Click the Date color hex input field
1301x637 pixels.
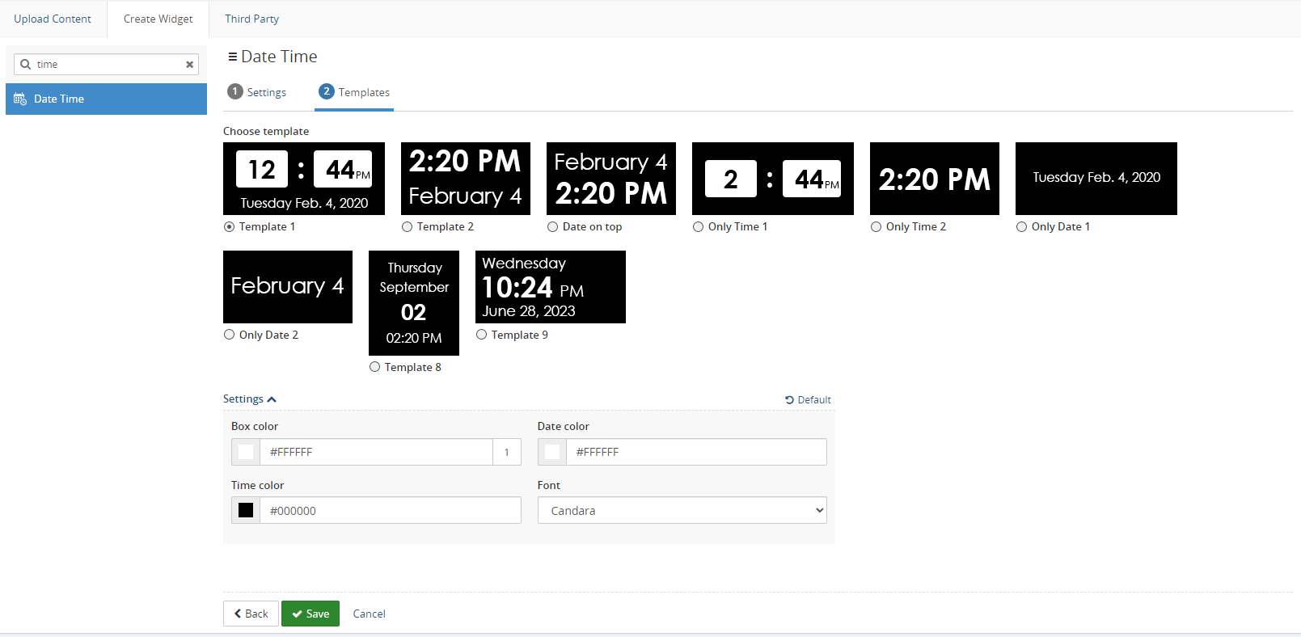696,452
